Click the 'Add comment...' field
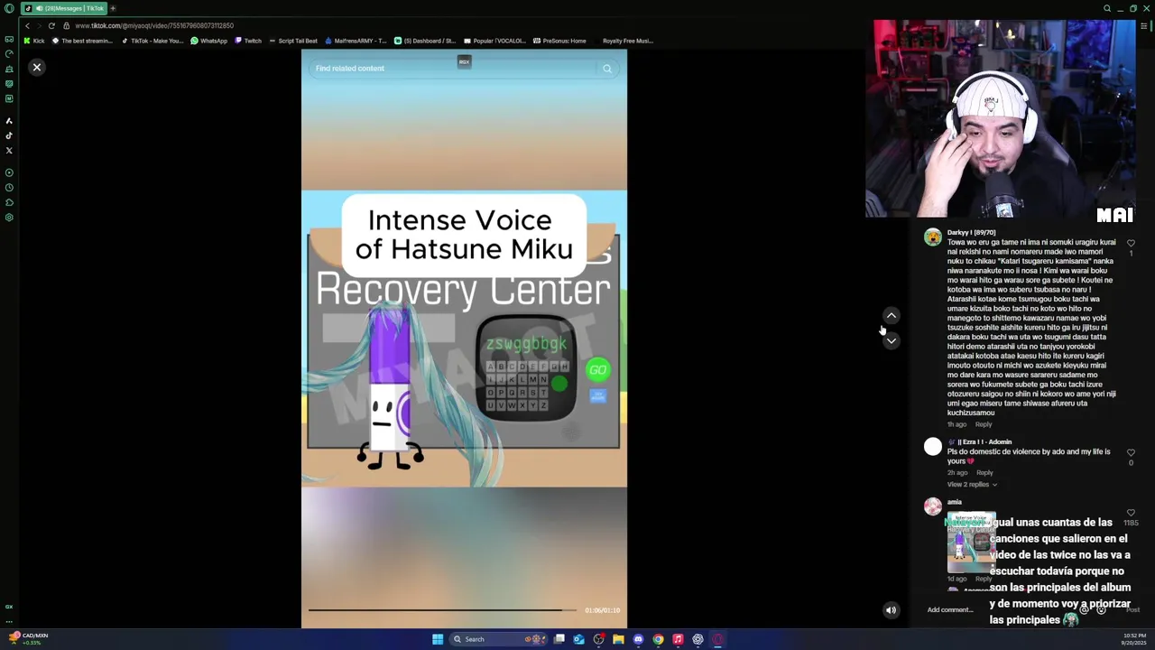 (x=950, y=610)
